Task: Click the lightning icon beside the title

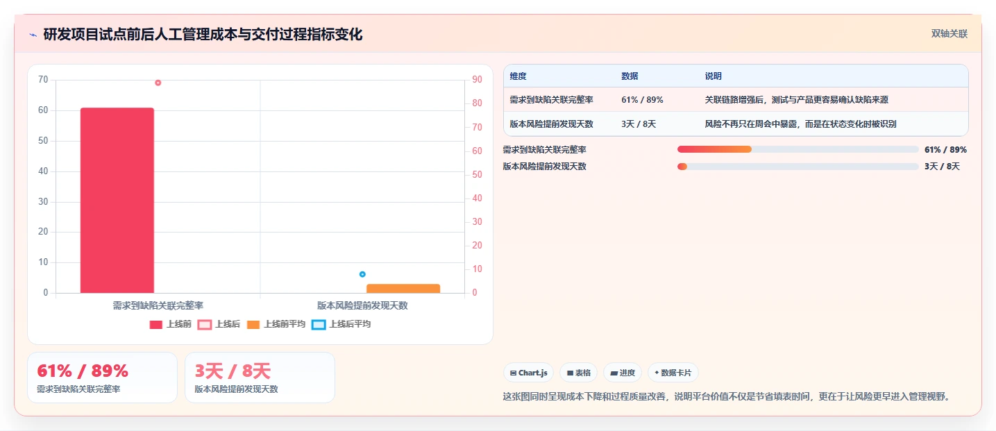Action: (x=33, y=35)
